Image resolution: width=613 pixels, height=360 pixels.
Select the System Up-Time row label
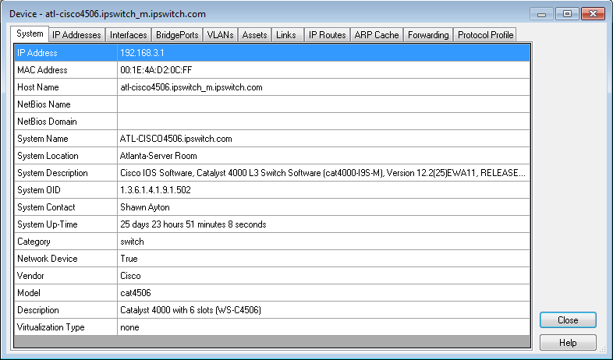(x=66, y=224)
